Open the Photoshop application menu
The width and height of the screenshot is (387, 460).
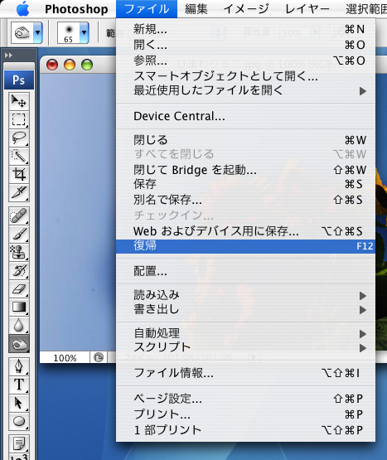coord(76,9)
